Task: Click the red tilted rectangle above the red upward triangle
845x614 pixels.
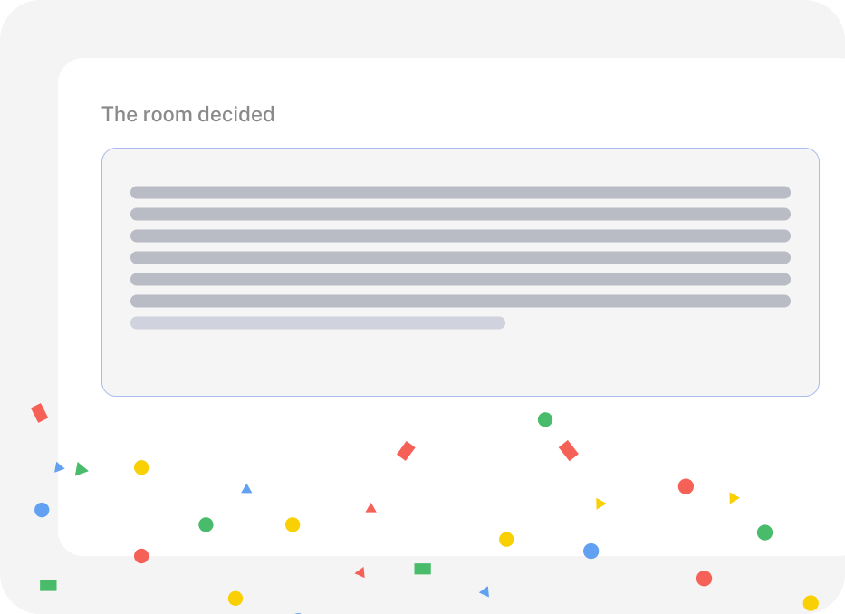Action: (406, 451)
